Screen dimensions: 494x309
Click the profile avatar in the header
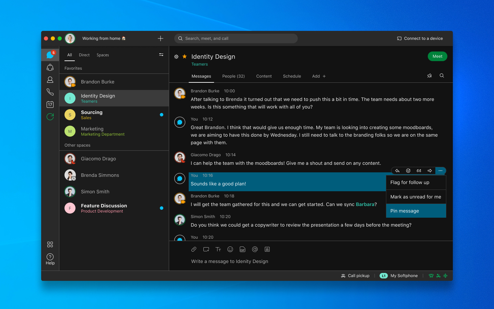click(70, 38)
